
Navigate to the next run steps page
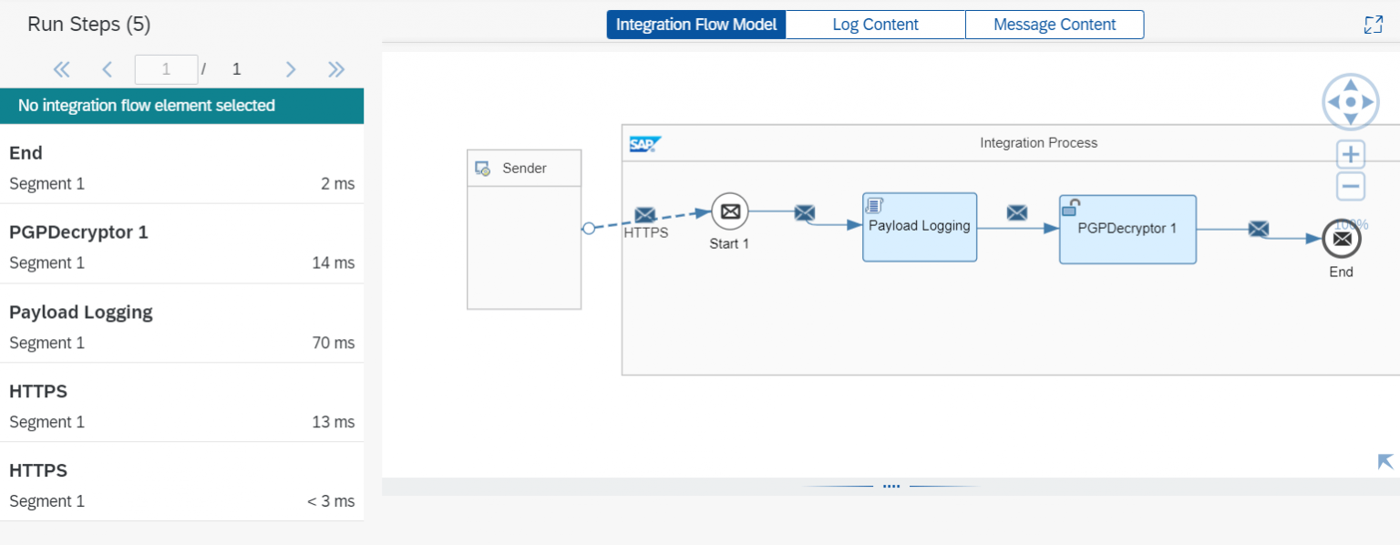[290, 68]
